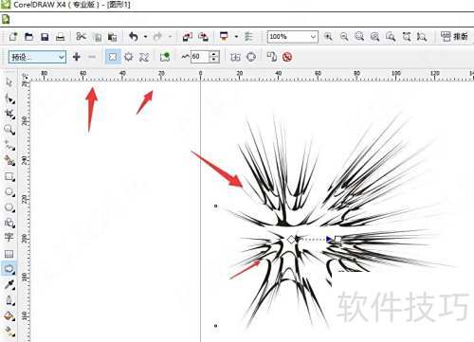Click the Cut scissors icon
Image resolution: width=474 pixels, height=342 pixels.
coord(81,37)
